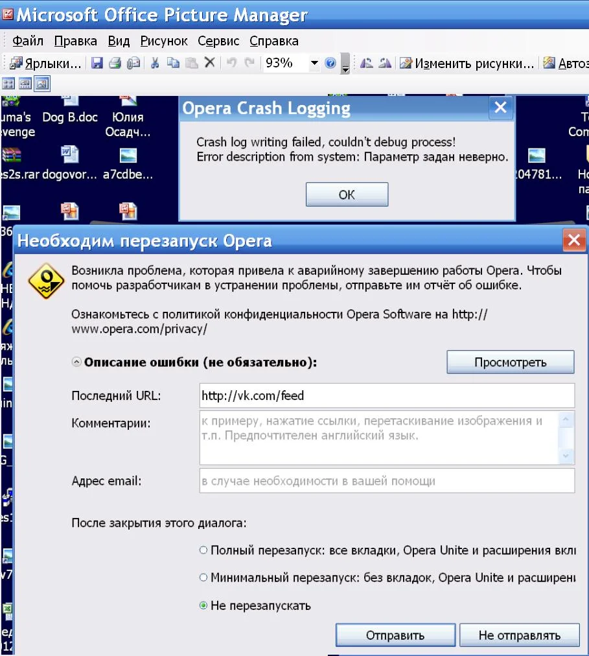Click the Последний URL field

tap(387, 395)
